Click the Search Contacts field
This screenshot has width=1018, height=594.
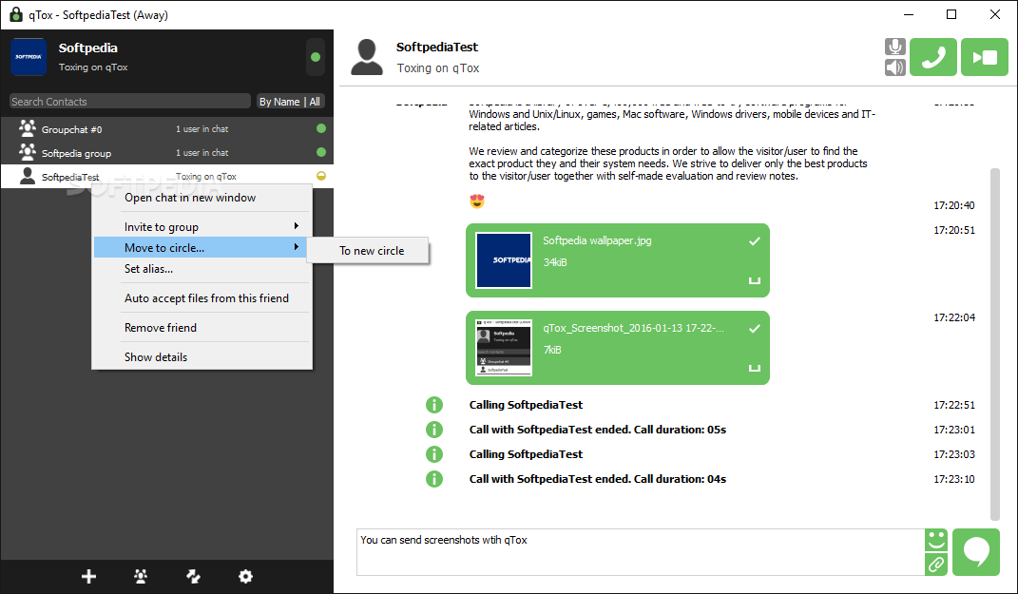pyautogui.click(x=130, y=102)
